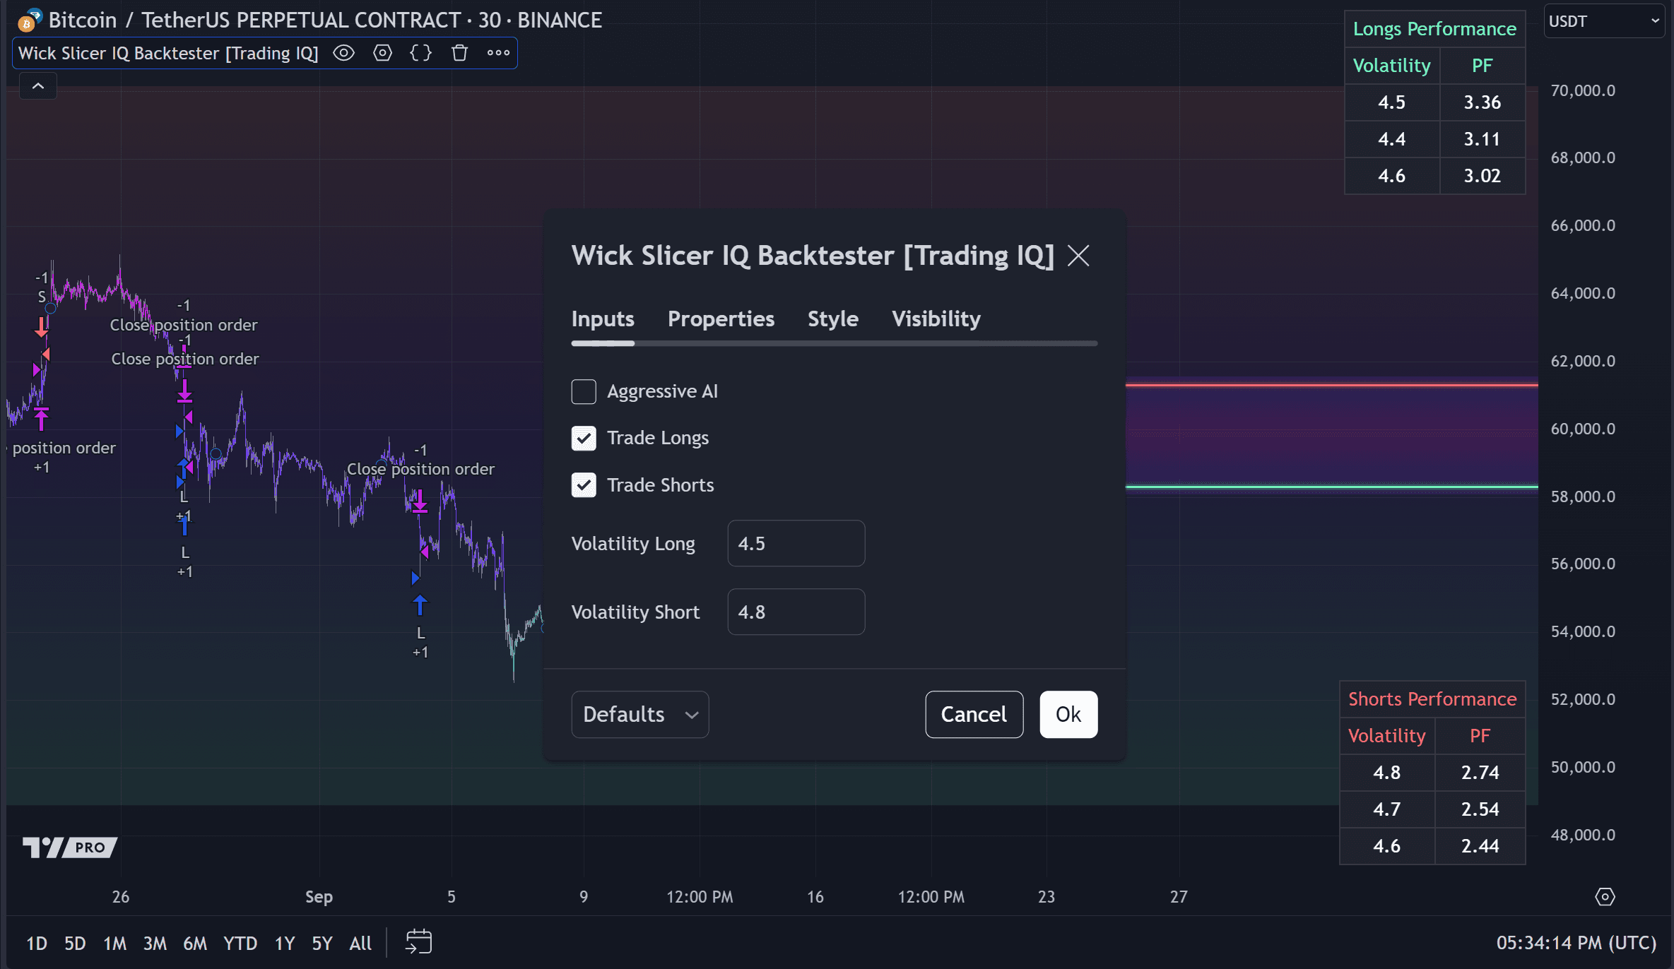Switch to the Style tab
Image resolution: width=1674 pixels, height=969 pixels.
(832, 319)
